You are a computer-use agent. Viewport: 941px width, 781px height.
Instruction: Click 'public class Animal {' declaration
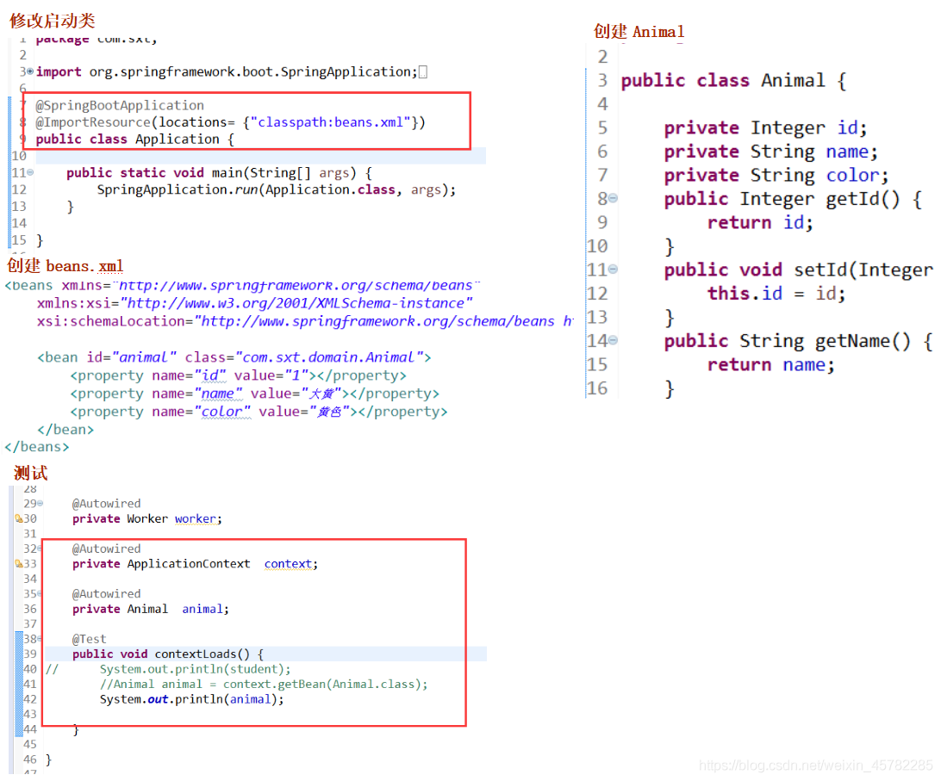[x=733, y=80]
